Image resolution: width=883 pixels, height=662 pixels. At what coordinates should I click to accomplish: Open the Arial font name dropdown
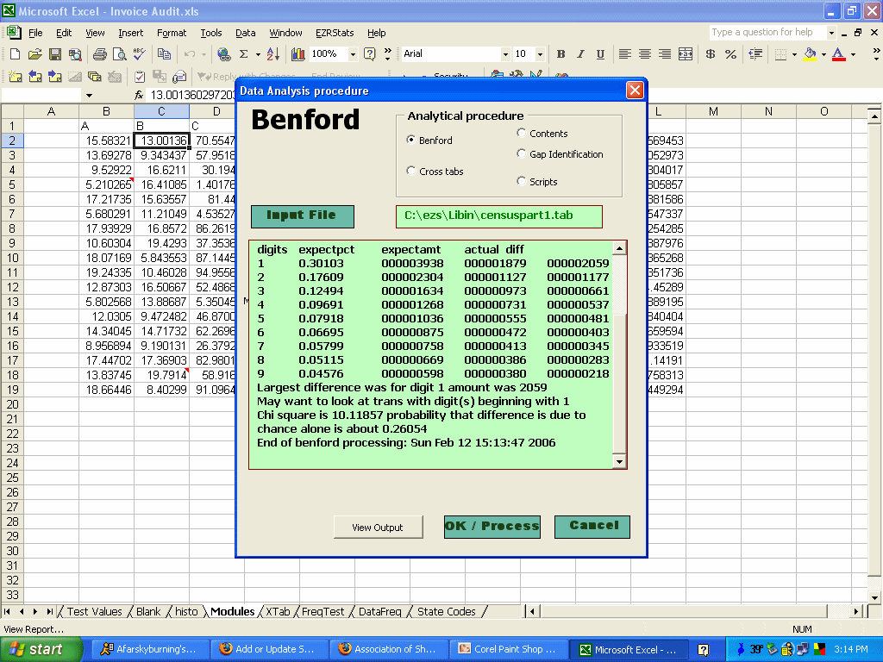pos(505,54)
